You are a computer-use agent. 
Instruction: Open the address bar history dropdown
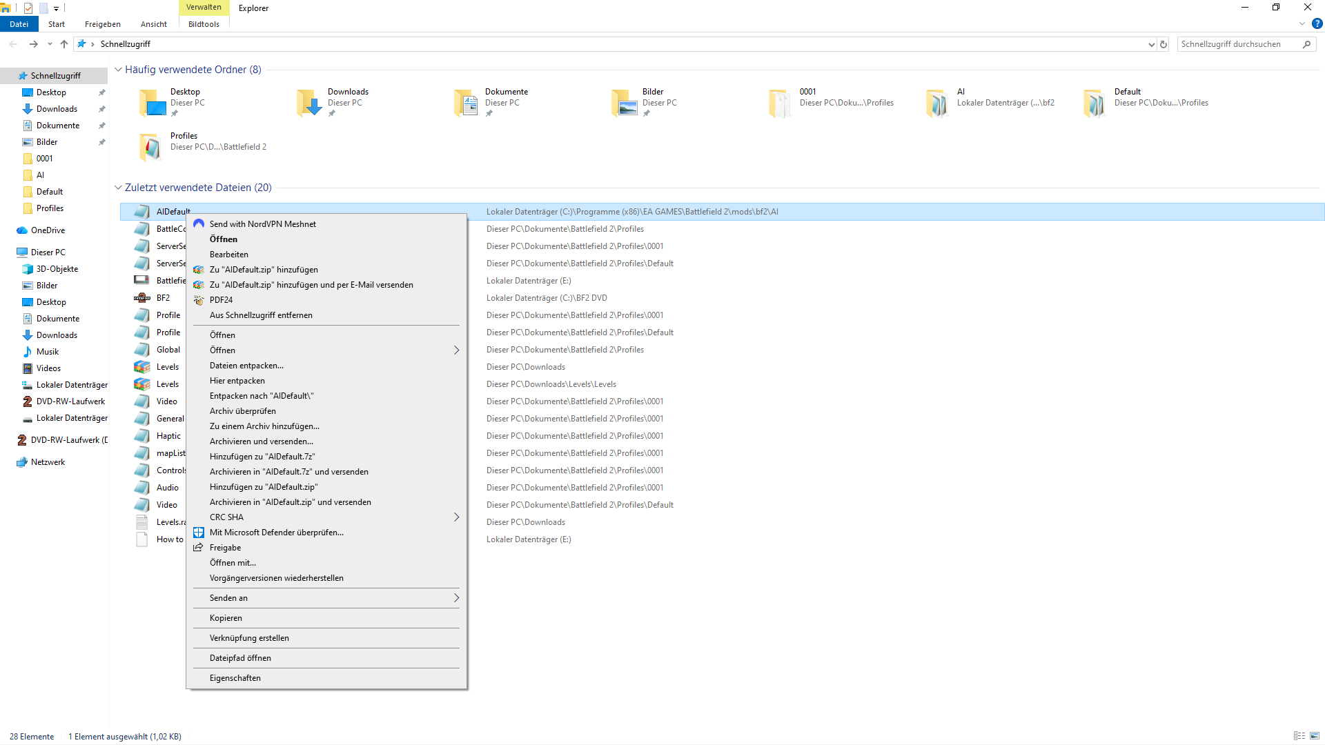pos(1151,44)
